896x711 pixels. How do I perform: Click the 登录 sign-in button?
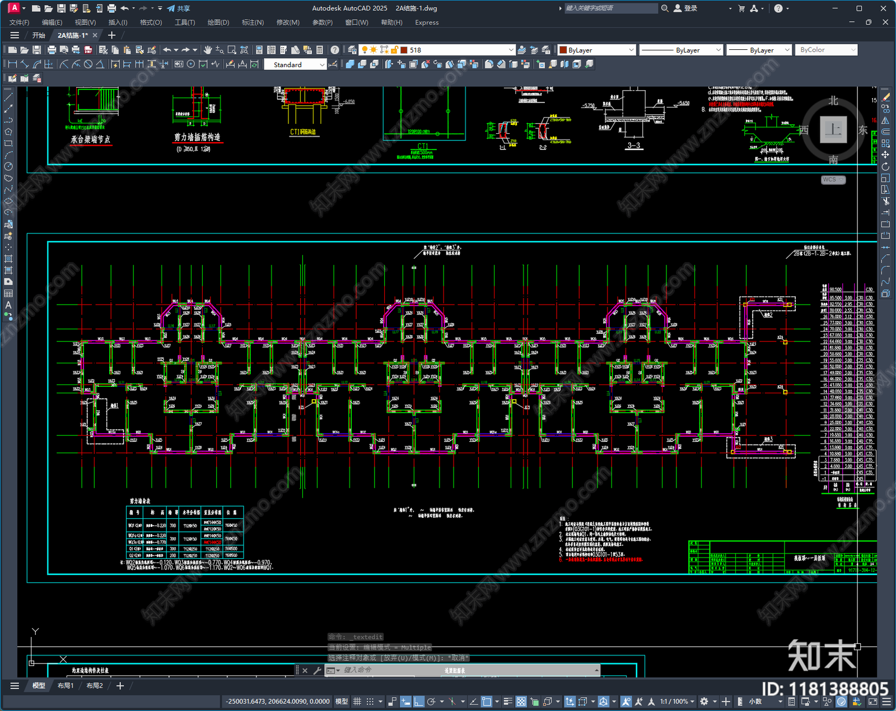pyautogui.click(x=686, y=8)
